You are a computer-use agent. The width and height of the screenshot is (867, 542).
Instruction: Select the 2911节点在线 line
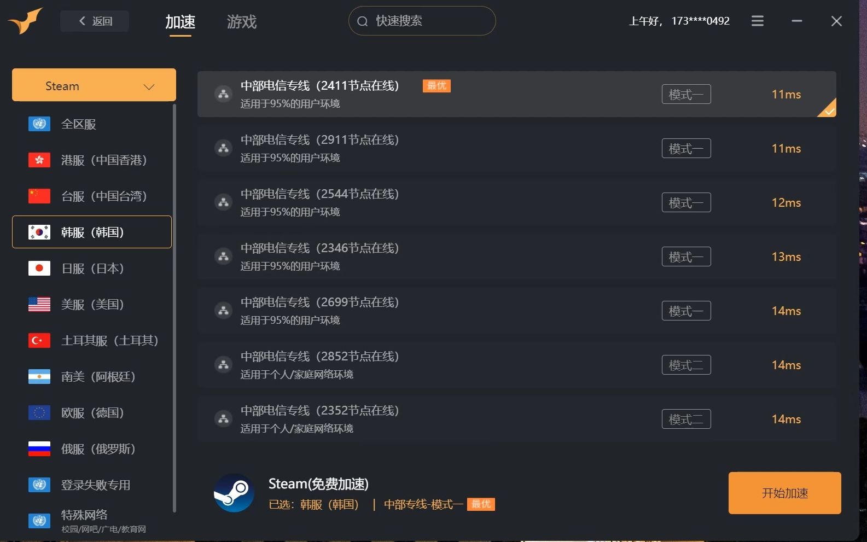pyautogui.click(x=516, y=148)
